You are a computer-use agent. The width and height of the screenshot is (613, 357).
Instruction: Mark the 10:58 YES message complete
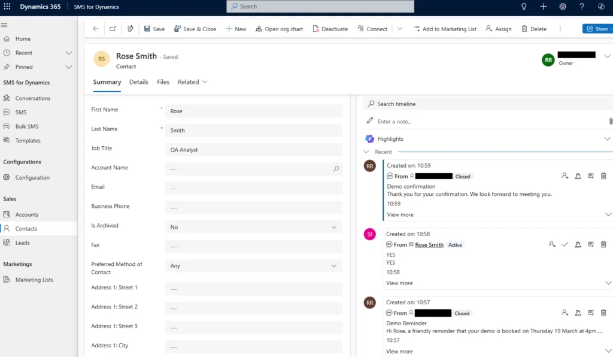tap(565, 244)
